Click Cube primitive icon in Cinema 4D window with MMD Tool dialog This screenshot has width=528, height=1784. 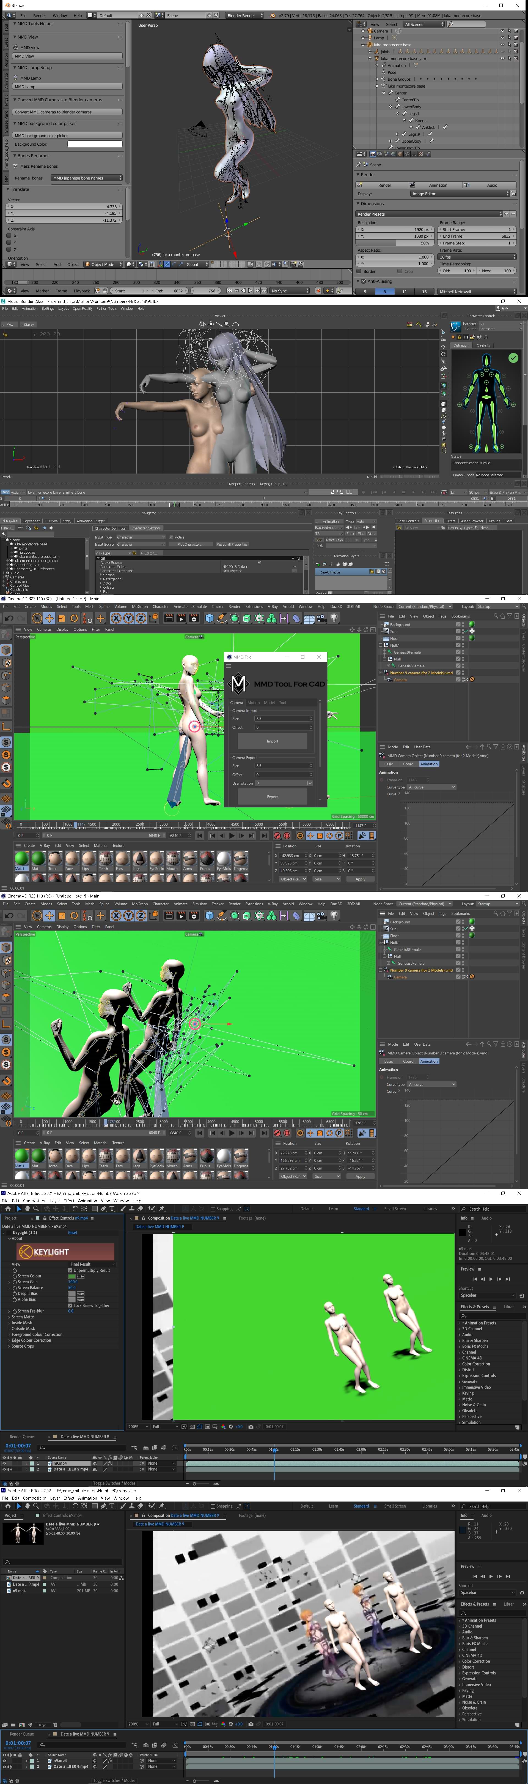210,618
